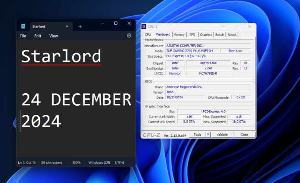Click the CPU Microcode 0x12B field
Viewport: 300px width, 183px height.
pos(241,97)
